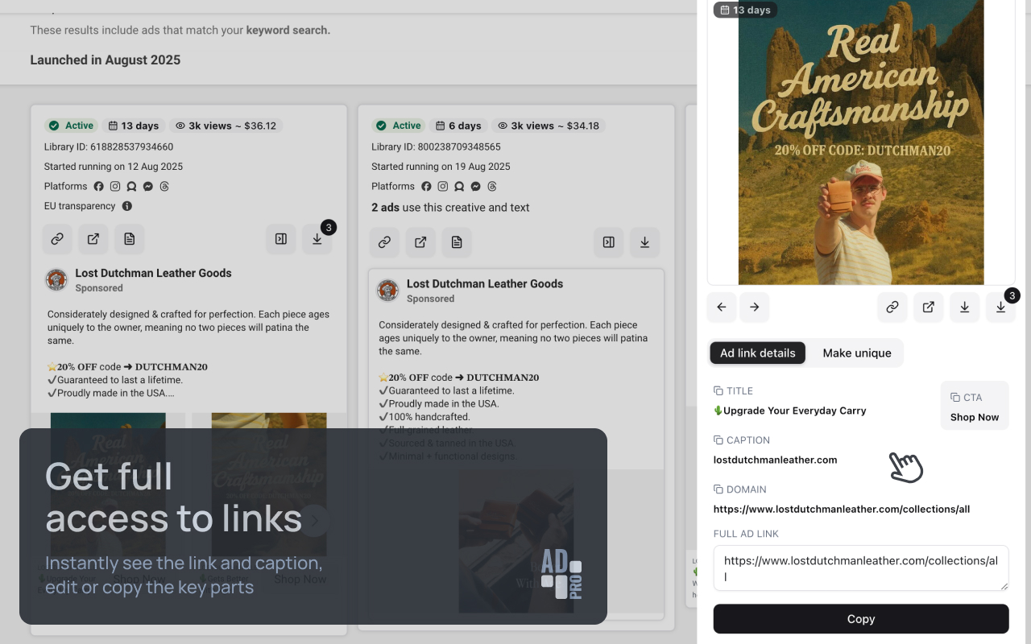
Task: Click the black Copy button
Action: coord(861,619)
